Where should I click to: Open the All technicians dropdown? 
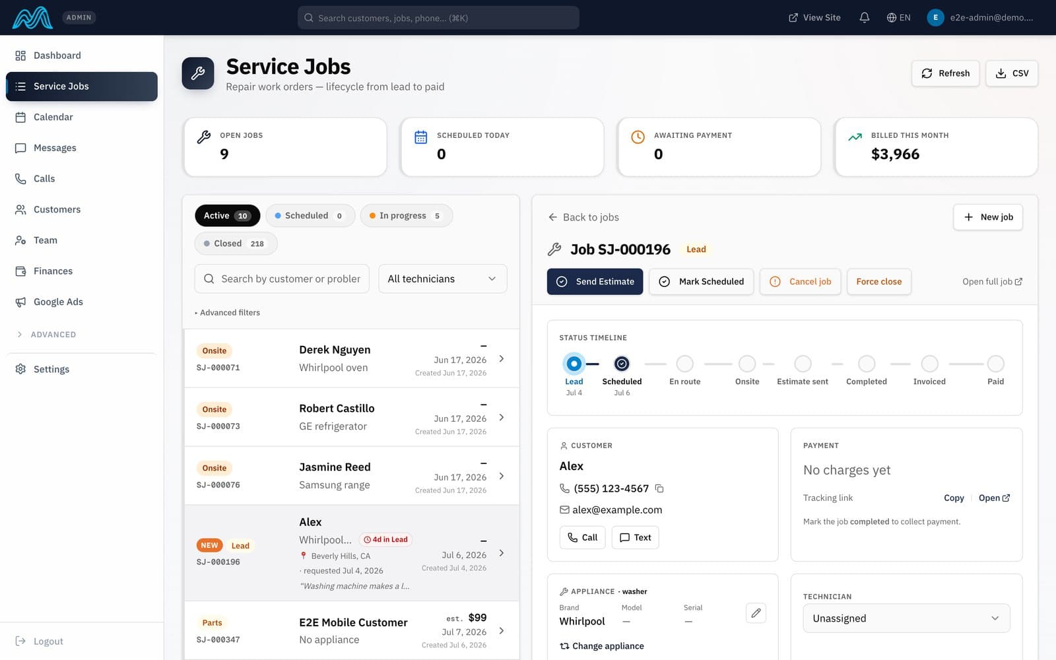pyautogui.click(x=443, y=279)
